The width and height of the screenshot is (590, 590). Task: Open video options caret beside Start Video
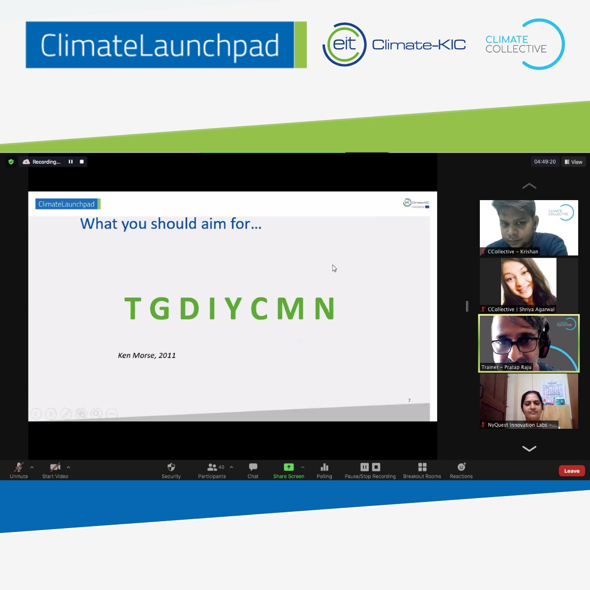[68, 467]
